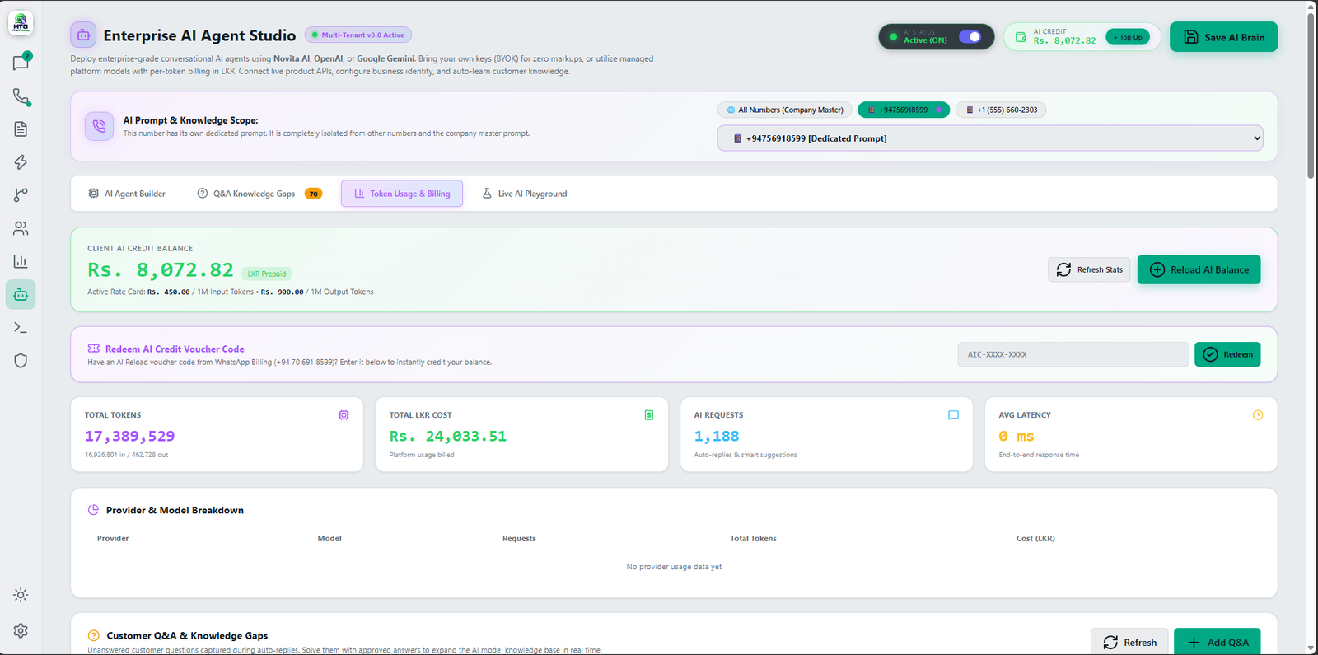Select All Numbers (Company Master) scope chip
Screen dimensions: 1318x655
click(784, 110)
